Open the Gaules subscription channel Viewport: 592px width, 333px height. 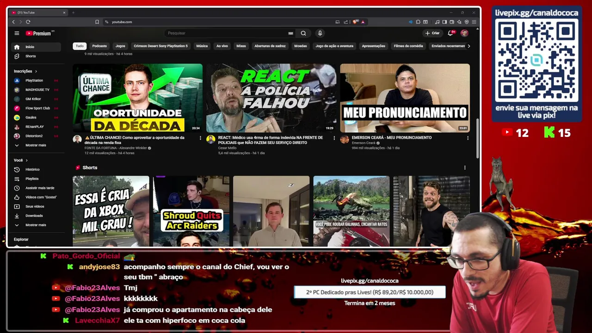[x=36, y=117]
